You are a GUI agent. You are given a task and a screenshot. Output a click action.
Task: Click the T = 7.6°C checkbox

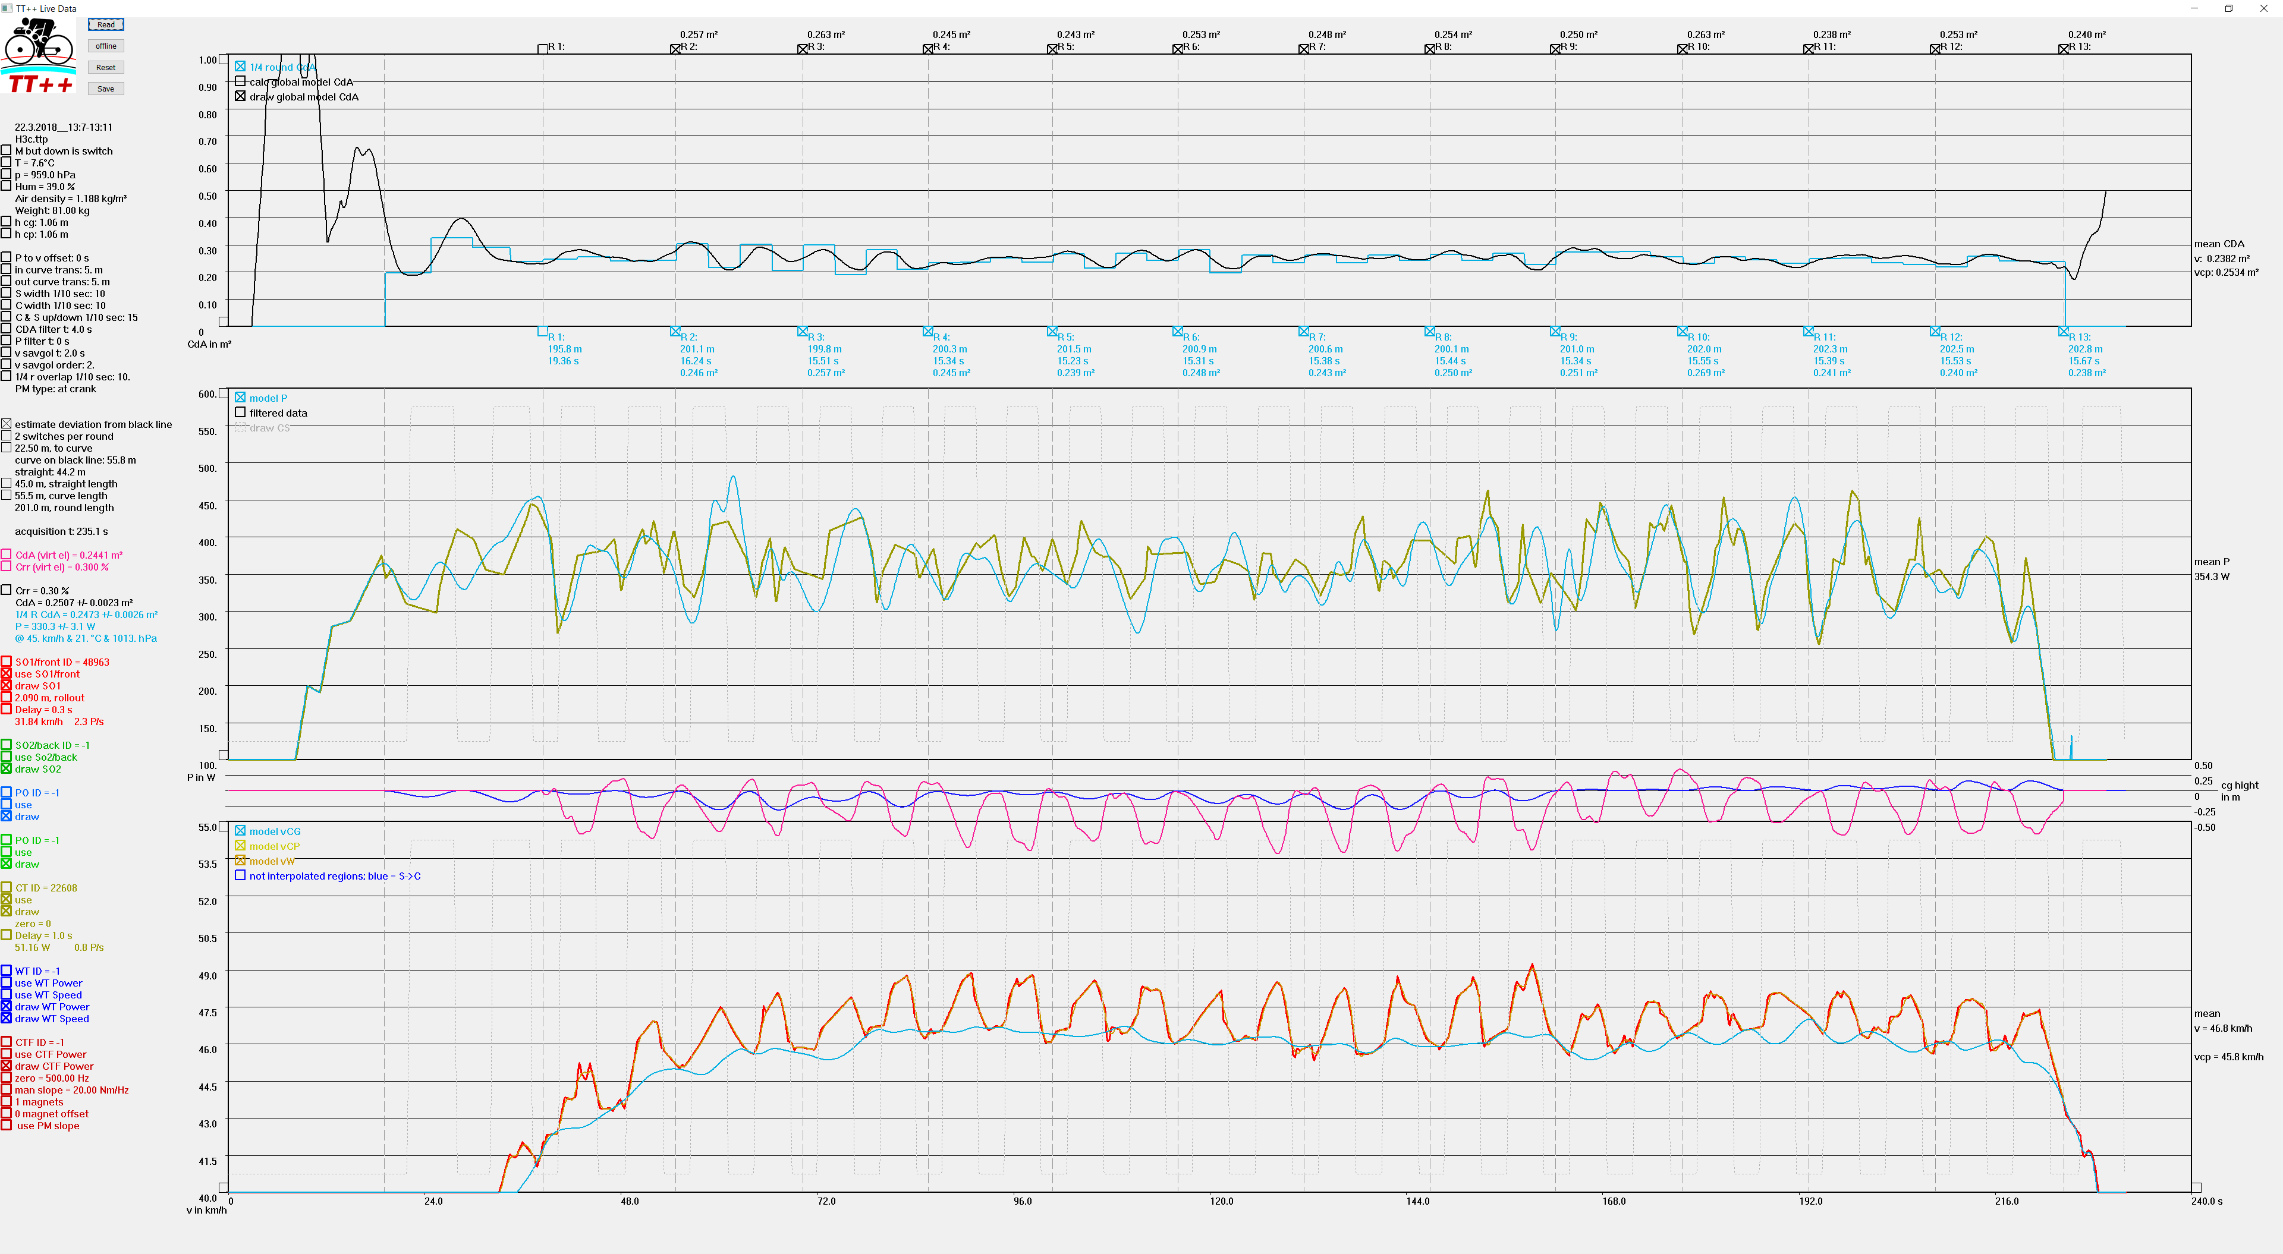tap(6, 163)
